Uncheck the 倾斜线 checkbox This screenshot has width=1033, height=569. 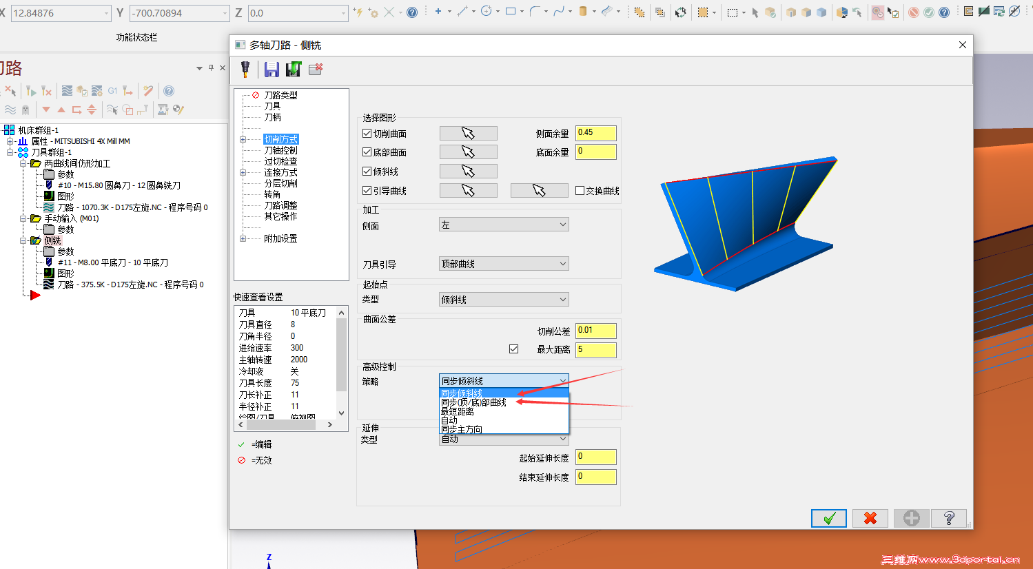(367, 172)
